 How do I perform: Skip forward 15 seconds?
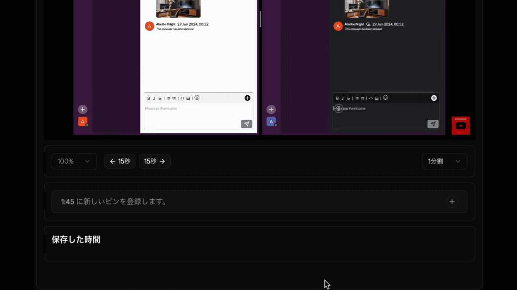(x=155, y=161)
